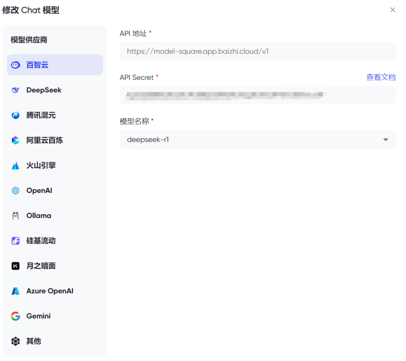406x361 pixels.
Task: Switch to 硅基流动 provider
Action: [41, 241]
